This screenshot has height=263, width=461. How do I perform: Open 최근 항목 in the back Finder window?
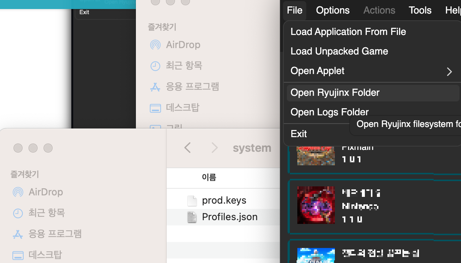click(x=176, y=66)
